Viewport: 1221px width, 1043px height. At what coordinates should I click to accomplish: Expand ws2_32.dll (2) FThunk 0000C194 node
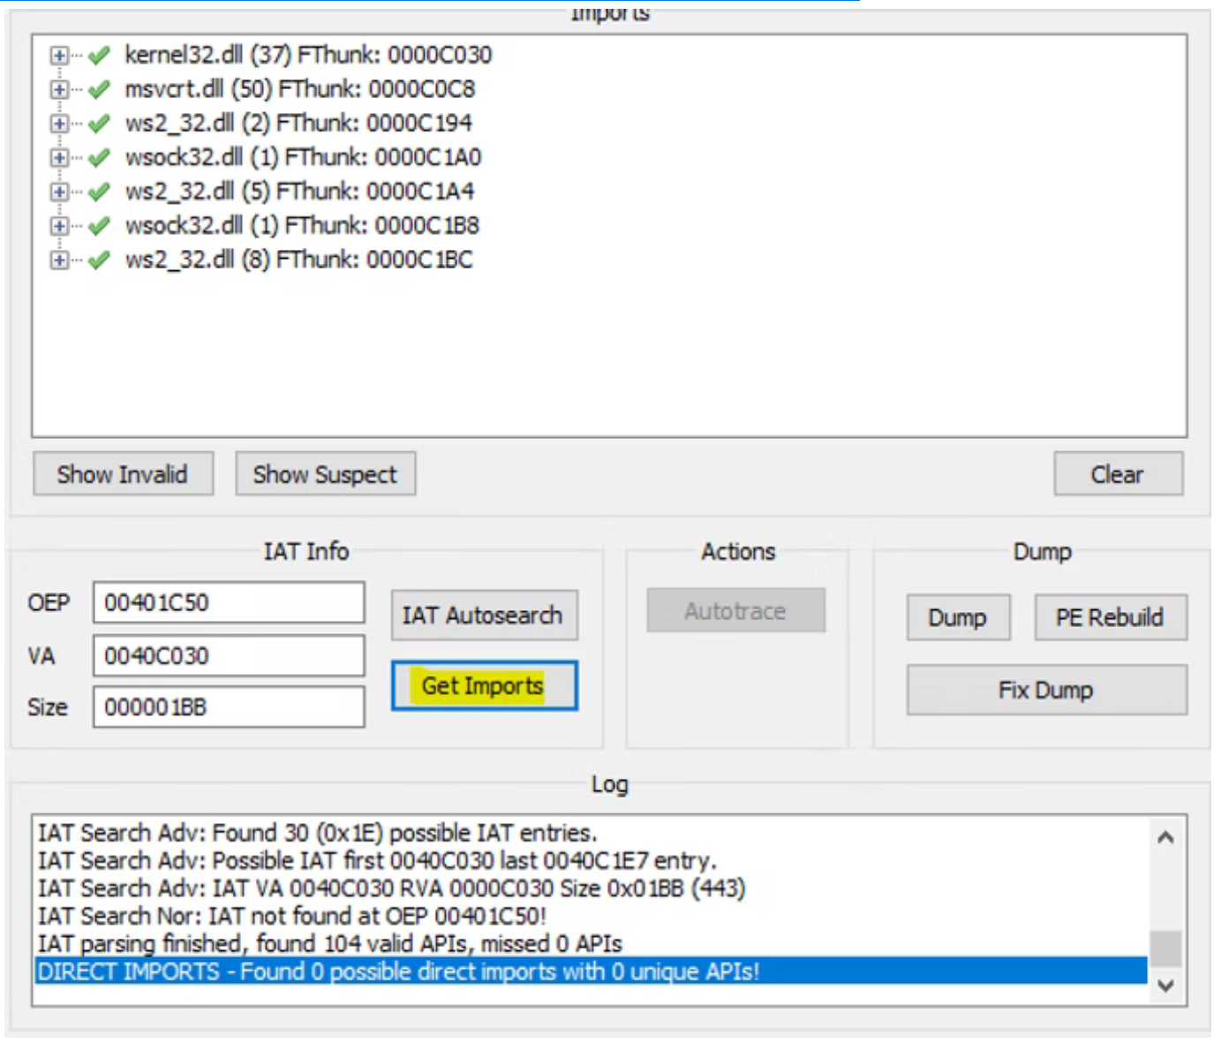tap(58, 124)
